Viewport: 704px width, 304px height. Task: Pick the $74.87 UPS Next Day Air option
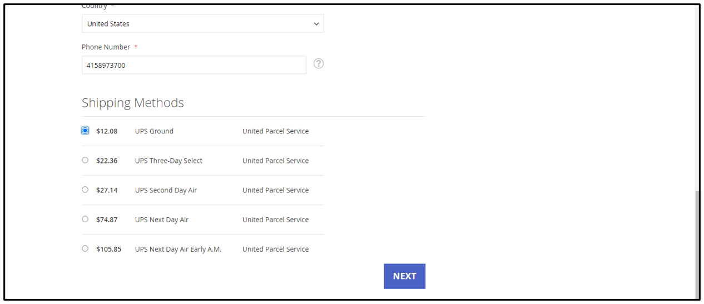tap(85, 219)
